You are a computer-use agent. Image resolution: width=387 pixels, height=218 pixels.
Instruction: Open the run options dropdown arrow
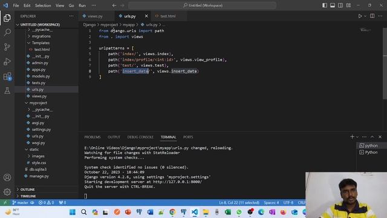pyautogui.click(x=365, y=16)
